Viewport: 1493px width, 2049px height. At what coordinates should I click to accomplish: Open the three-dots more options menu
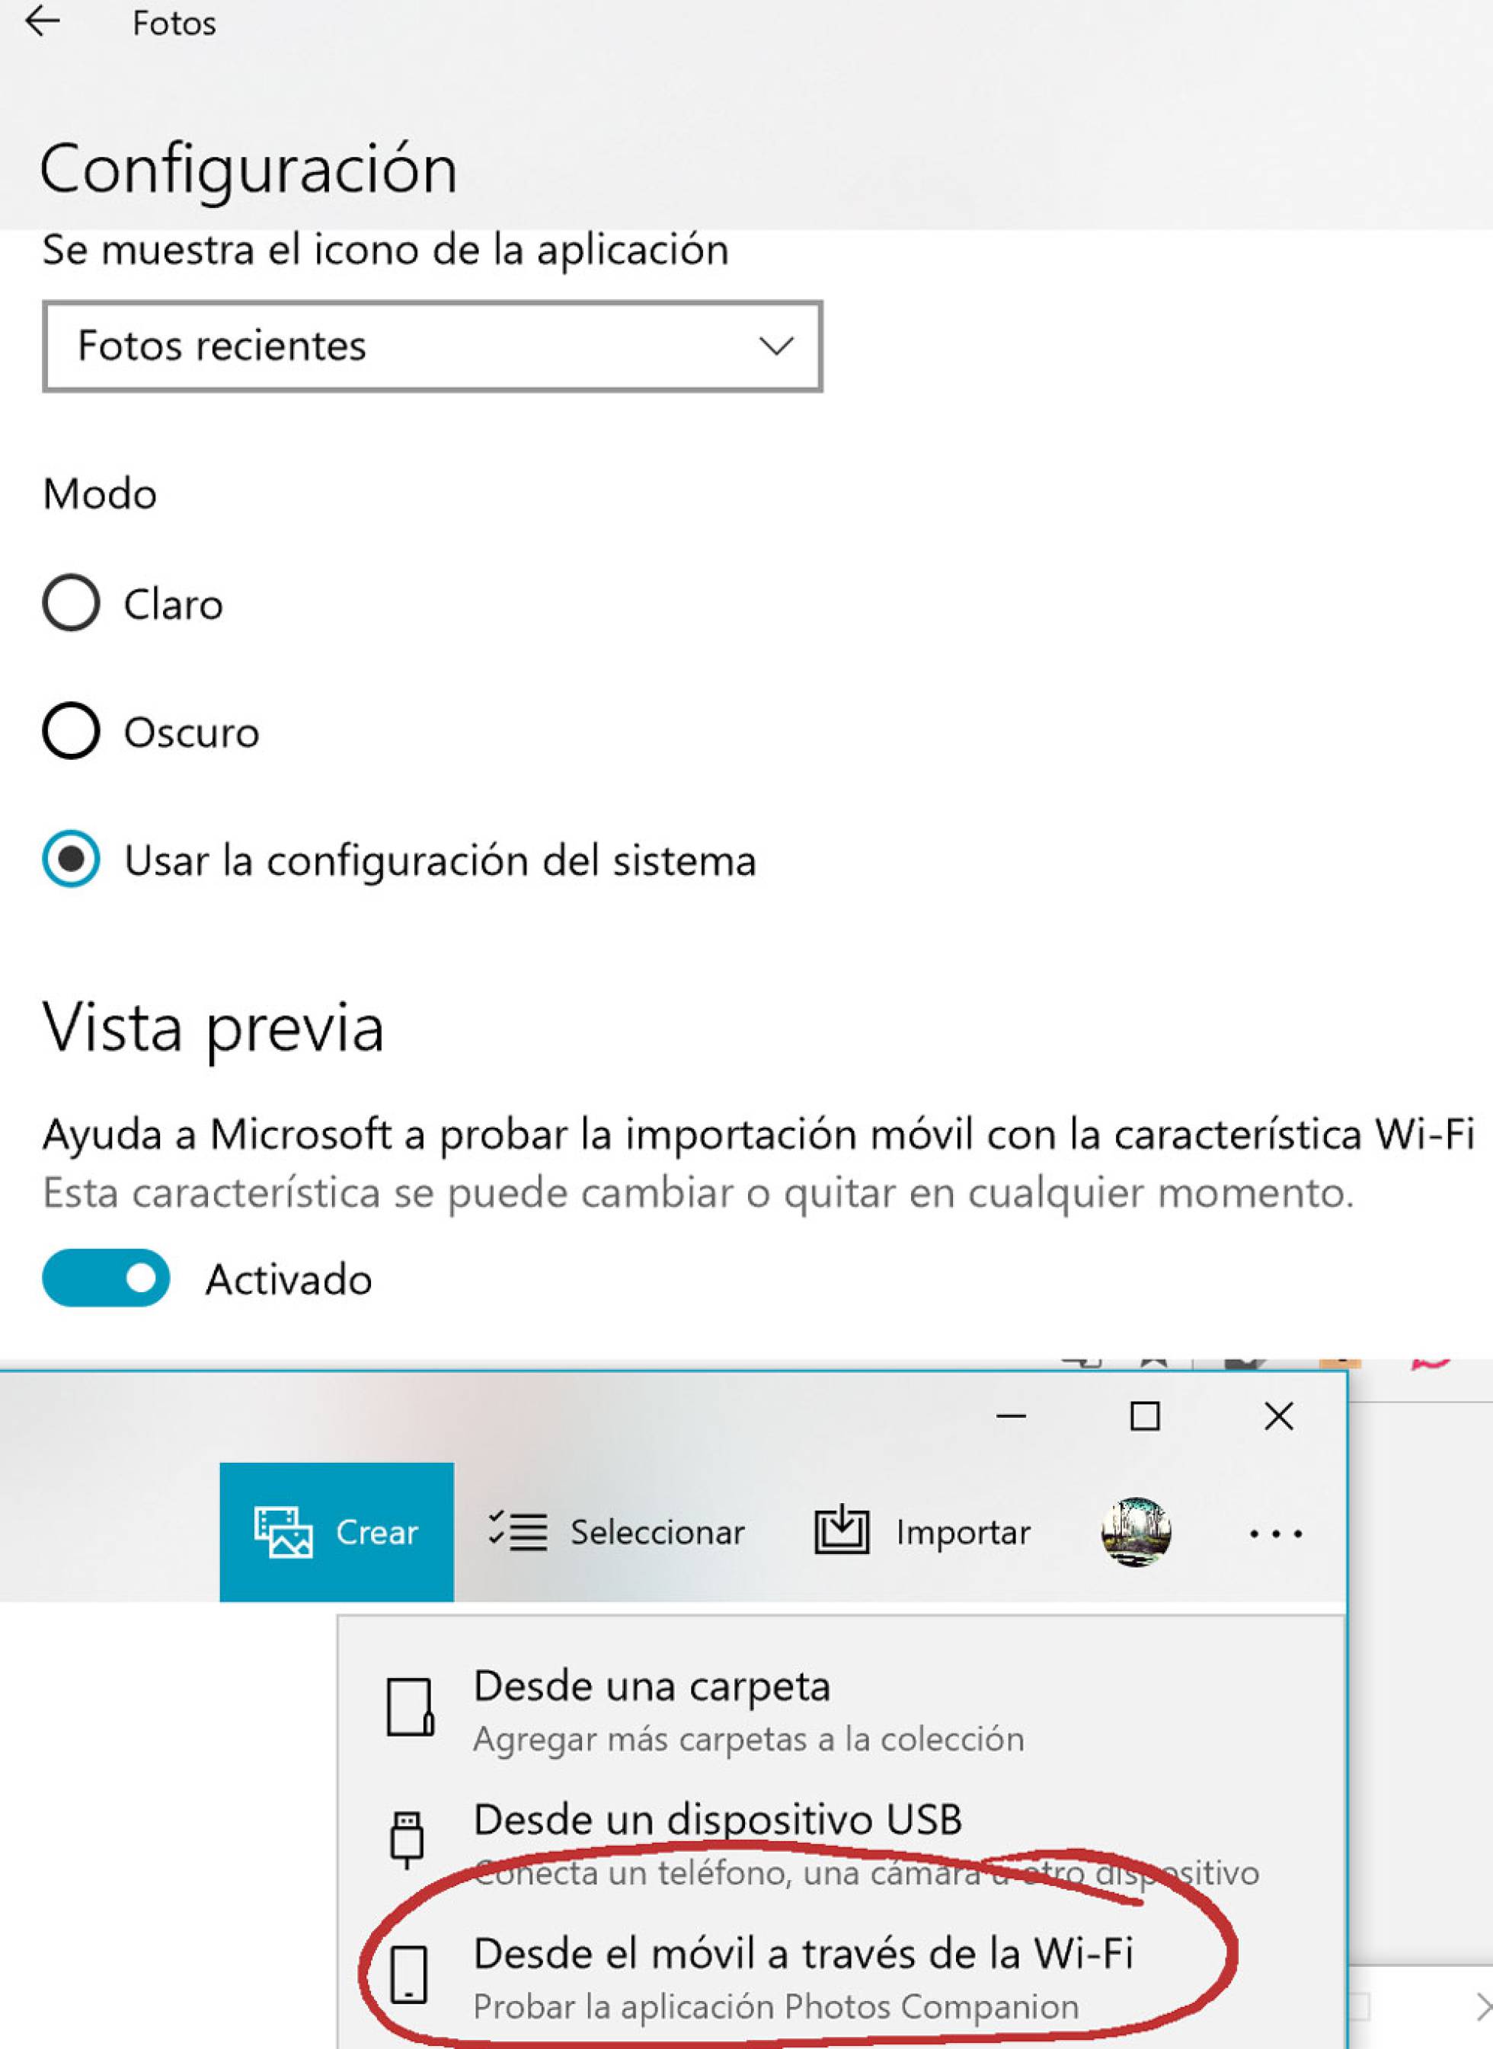click(1275, 1534)
